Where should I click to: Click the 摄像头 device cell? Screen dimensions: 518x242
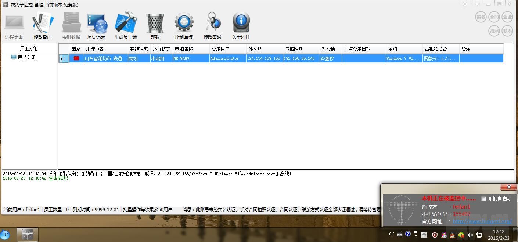(x=441, y=58)
